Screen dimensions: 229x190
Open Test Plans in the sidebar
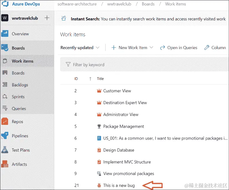point(21,150)
